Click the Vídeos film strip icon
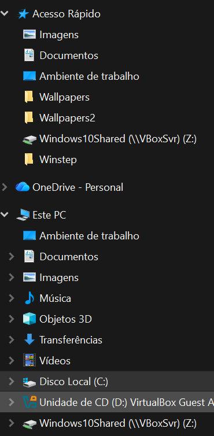This screenshot has width=214, height=436. (29, 361)
